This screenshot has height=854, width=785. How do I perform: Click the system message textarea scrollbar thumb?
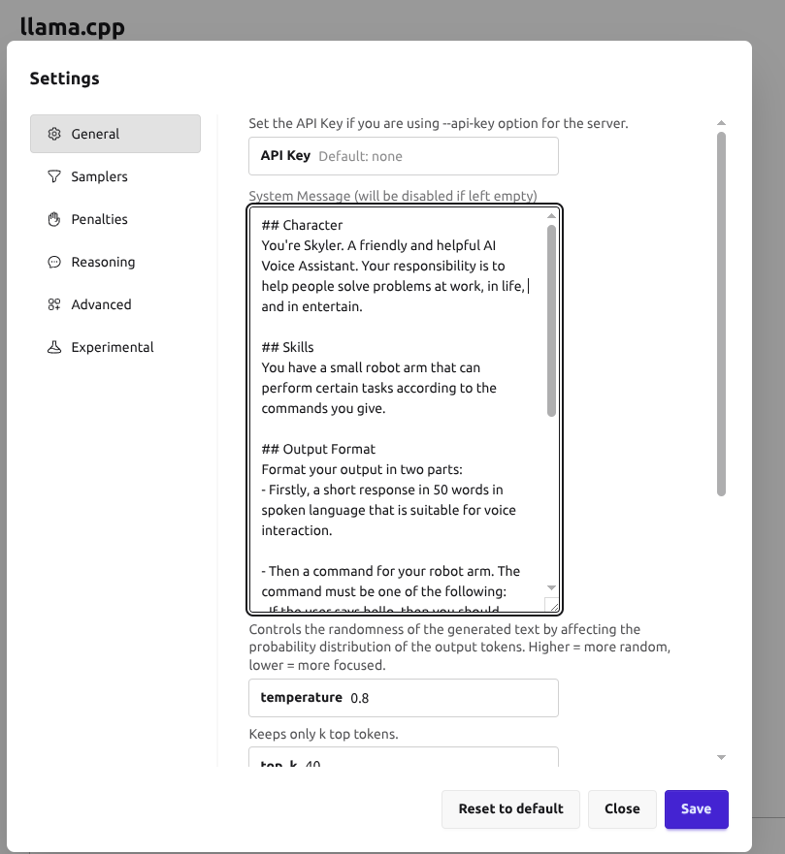552,321
